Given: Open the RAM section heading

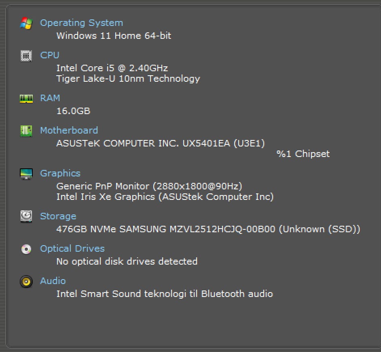Looking at the screenshot, I should (50, 98).
